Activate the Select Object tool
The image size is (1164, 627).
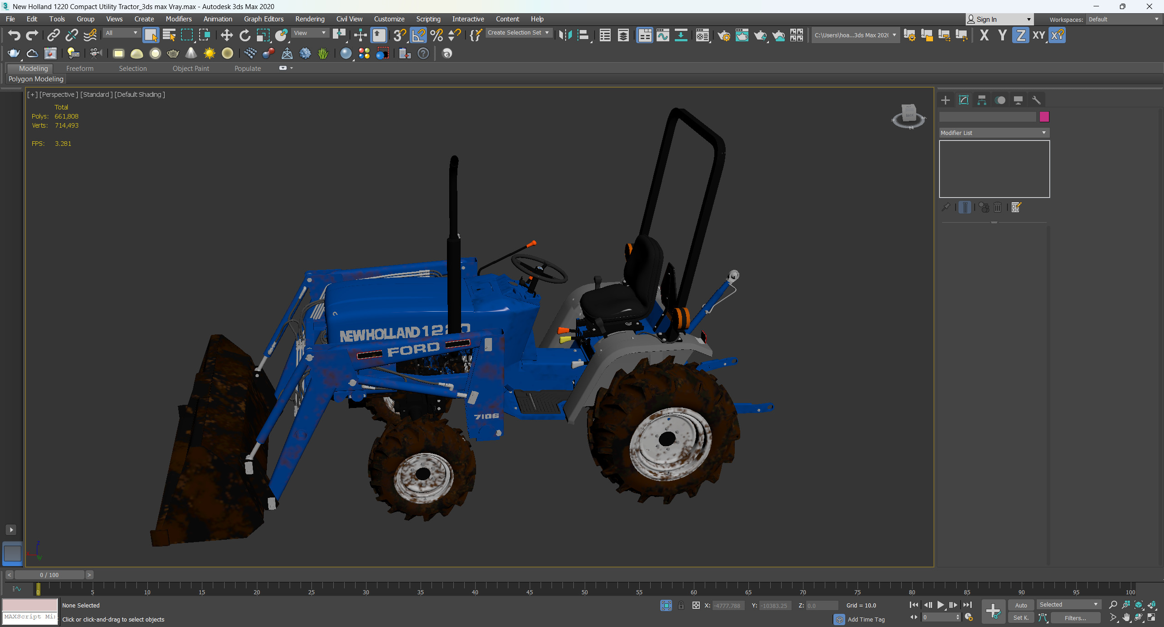[151, 35]
